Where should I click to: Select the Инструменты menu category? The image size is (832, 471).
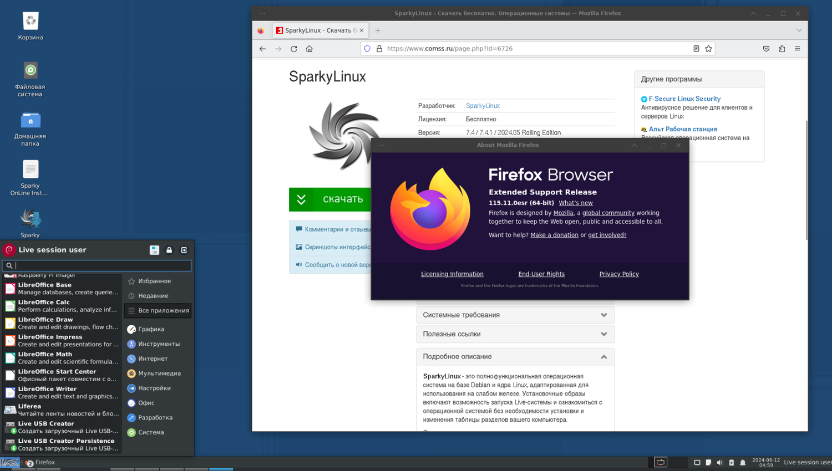tap(158, 344)
